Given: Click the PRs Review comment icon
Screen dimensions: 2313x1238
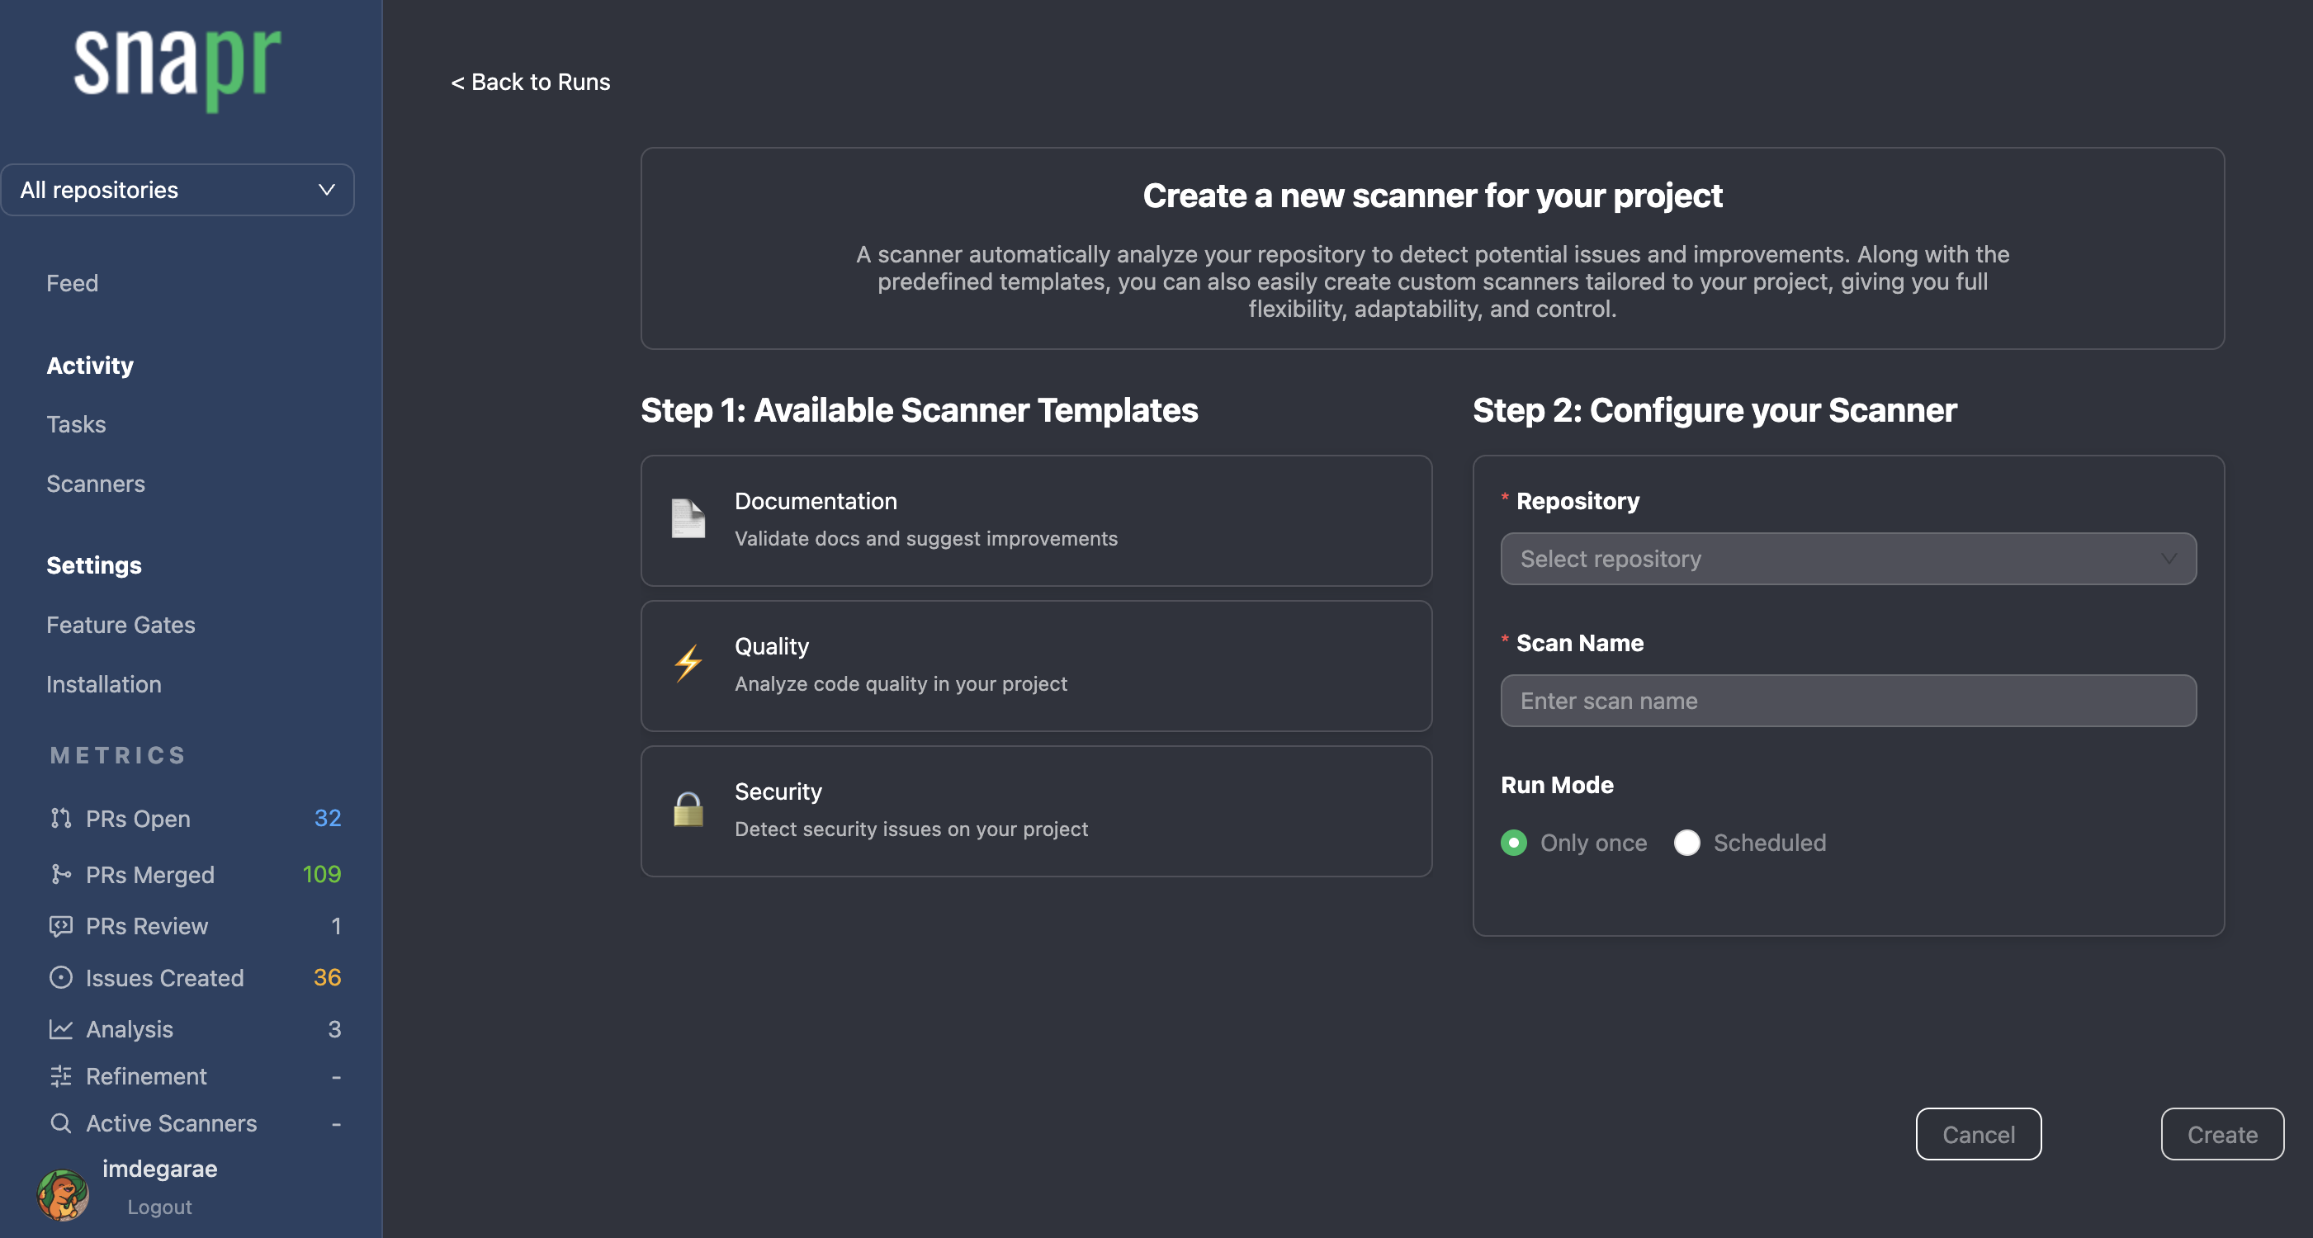Looking at the screenshot, I should [x=60, y=925].
